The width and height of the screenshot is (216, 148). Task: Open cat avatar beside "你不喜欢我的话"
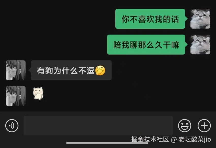(200, 19)
